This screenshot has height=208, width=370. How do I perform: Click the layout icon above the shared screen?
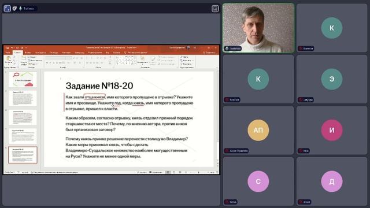215,9
